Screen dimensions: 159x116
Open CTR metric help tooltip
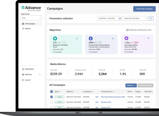pyautogui.click(x=124, y=70)
